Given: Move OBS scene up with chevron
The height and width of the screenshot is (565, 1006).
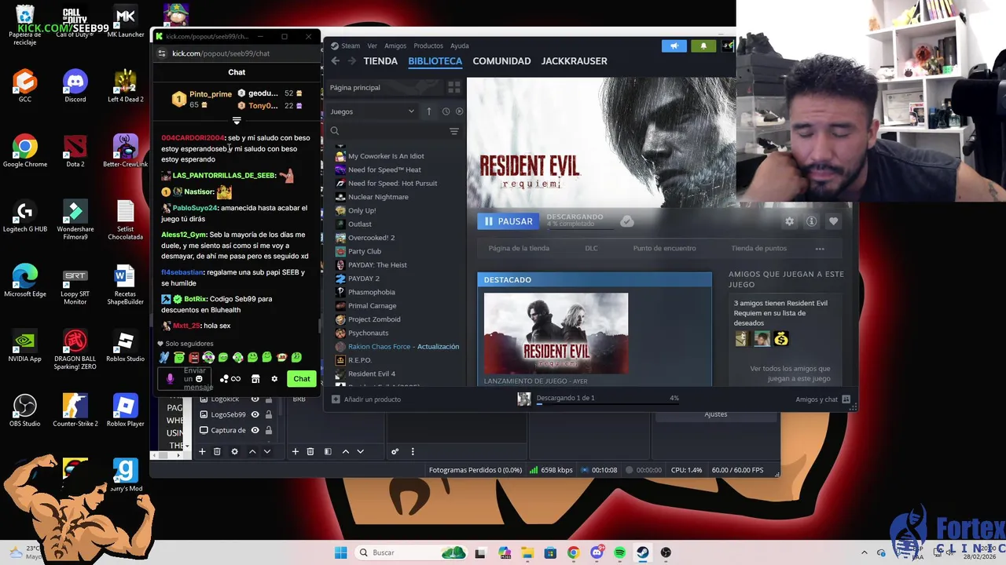Looking at the screenshot, I should pyautogui.click(x=345, y=451).
